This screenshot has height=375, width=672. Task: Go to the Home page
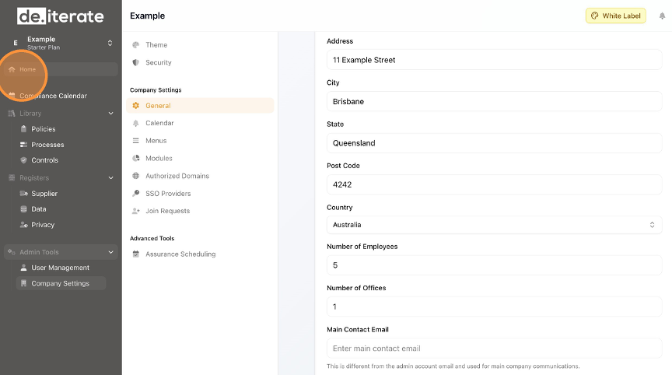click(x=27, y=69)
